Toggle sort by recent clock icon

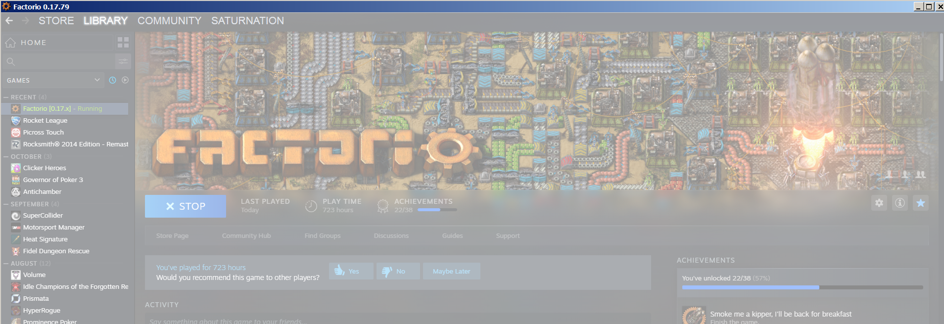[112, 80]
